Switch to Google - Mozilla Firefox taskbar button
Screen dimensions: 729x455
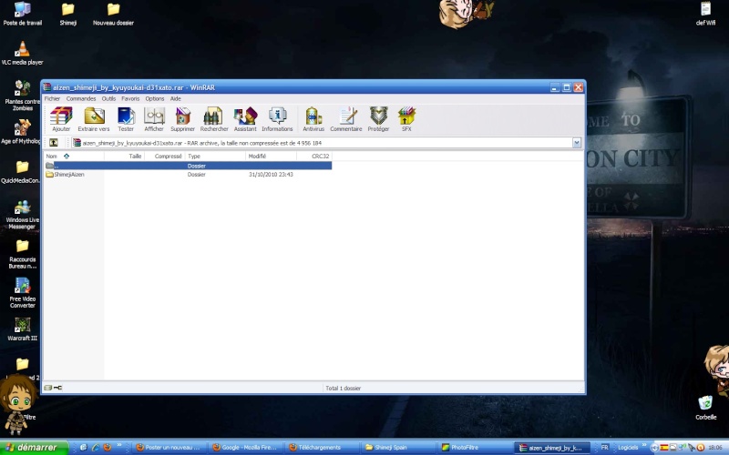point(245,448)
